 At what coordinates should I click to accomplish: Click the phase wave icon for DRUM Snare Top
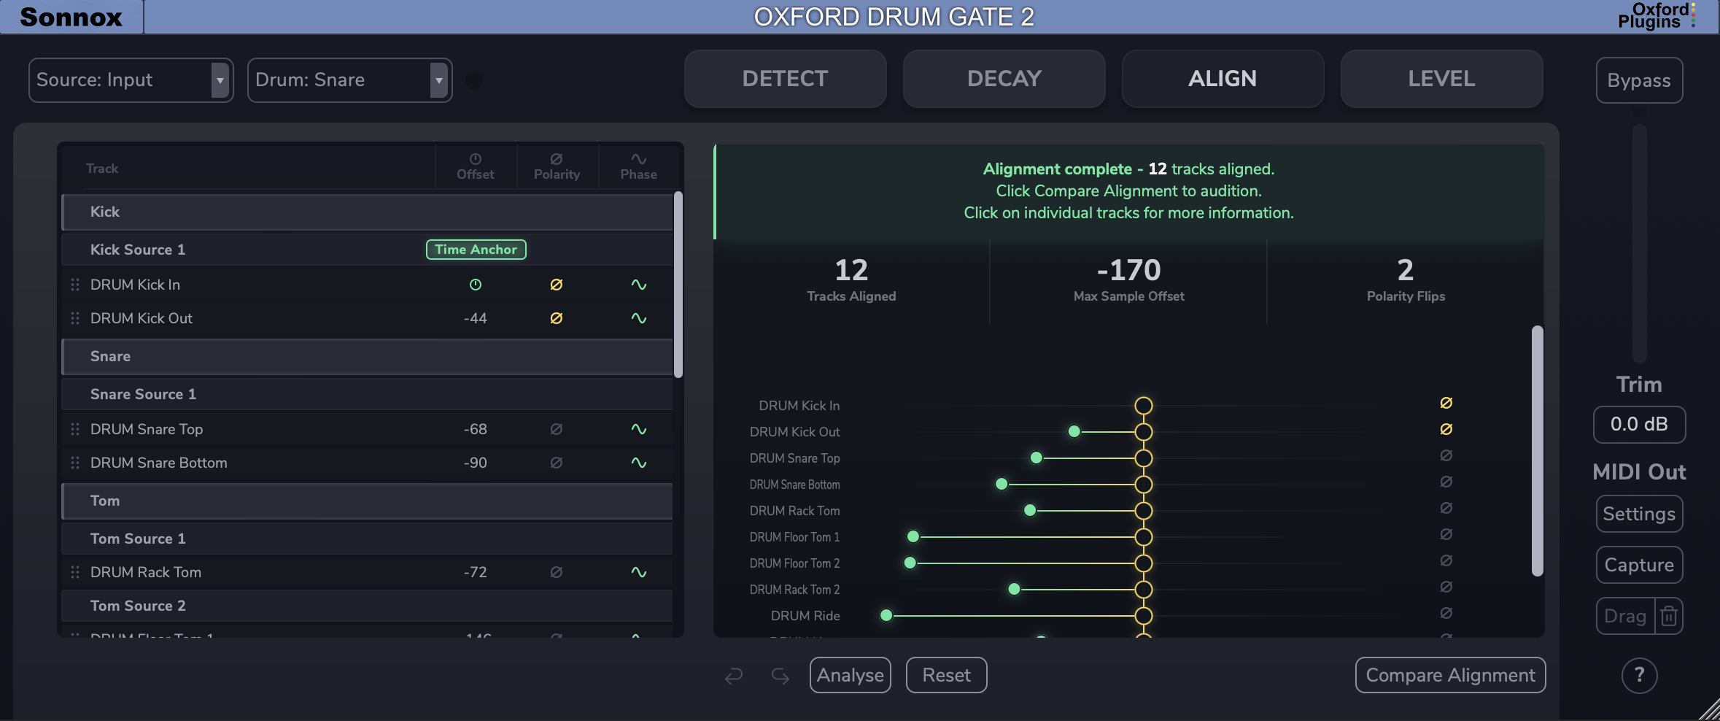click(639, 429)
